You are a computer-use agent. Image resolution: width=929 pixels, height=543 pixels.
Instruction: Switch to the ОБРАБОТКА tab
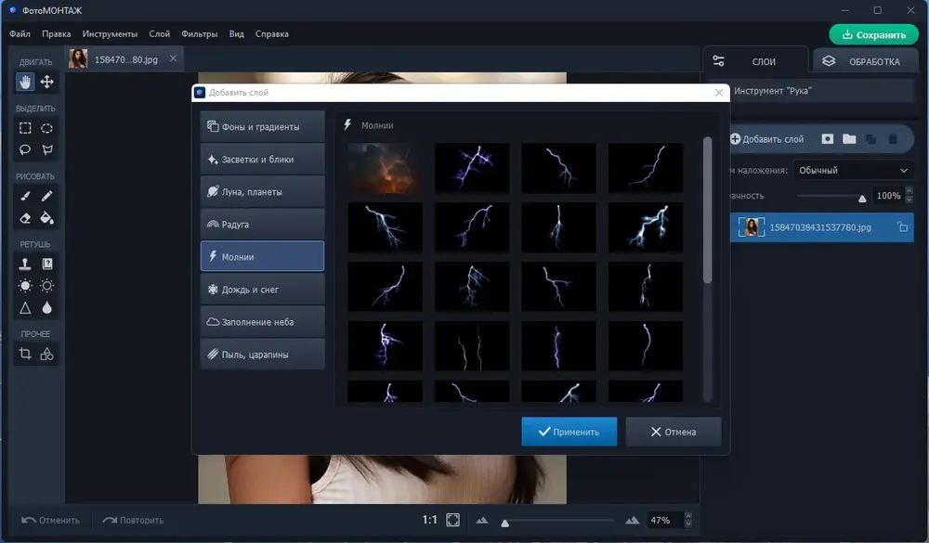coord(866,61)
